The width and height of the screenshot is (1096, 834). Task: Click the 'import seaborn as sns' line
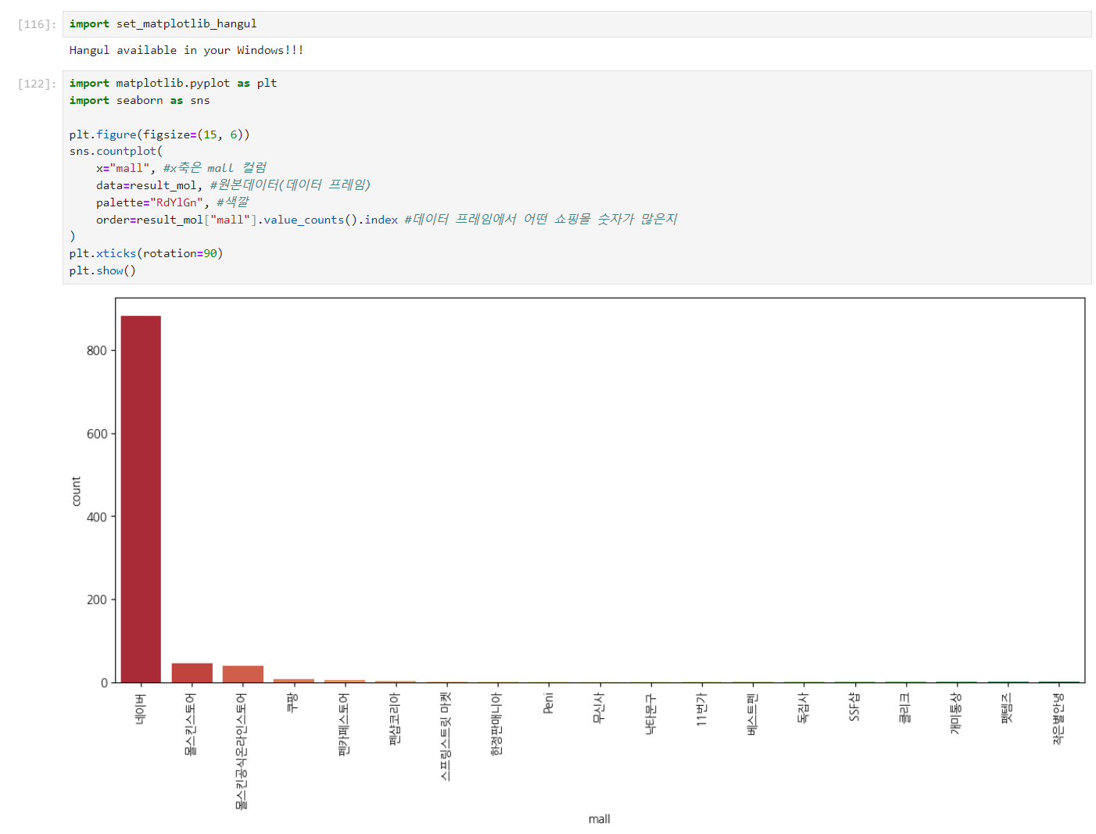139,100
